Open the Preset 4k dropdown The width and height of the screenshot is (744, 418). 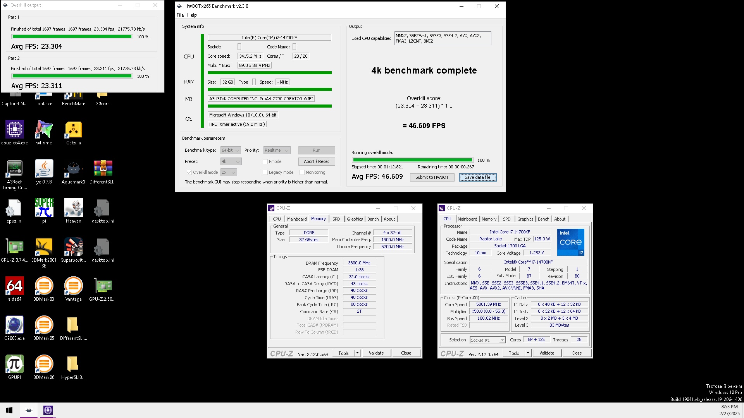tap(231, 162)
